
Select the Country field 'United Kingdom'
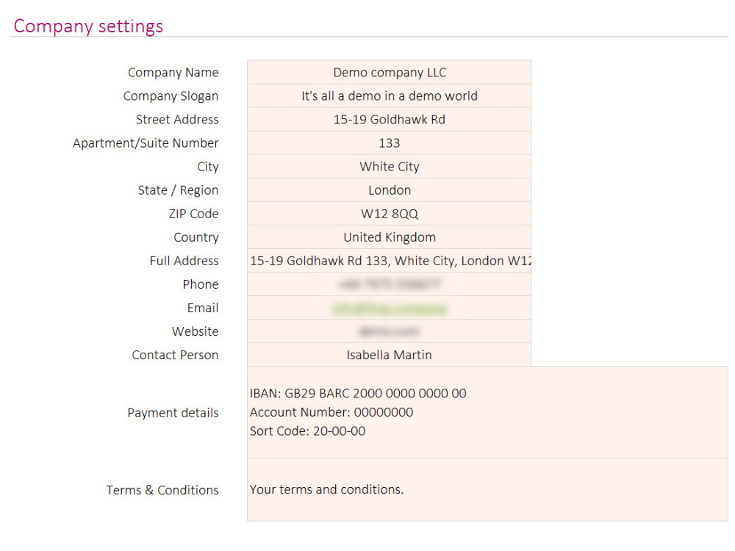coord(389,237)
